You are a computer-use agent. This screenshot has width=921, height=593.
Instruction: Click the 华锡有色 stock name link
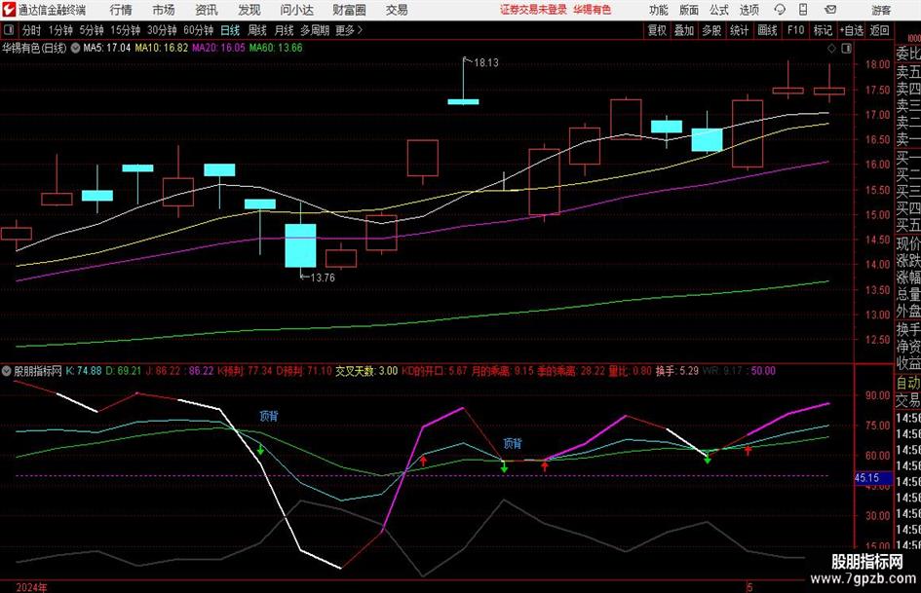[x=593, y=10]
